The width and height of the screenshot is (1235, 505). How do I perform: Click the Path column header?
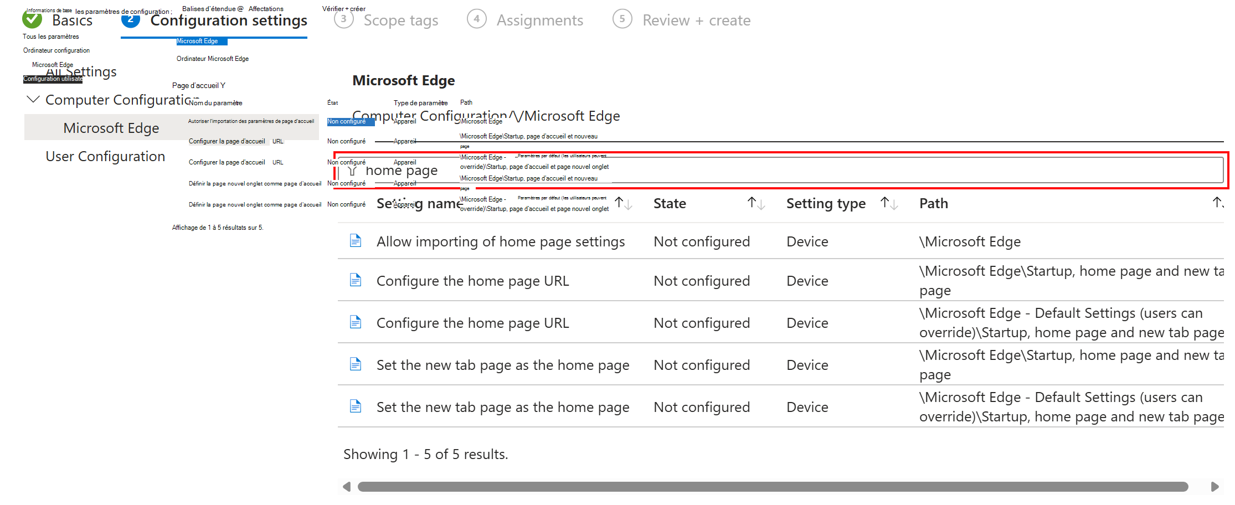tap(934, 203)
